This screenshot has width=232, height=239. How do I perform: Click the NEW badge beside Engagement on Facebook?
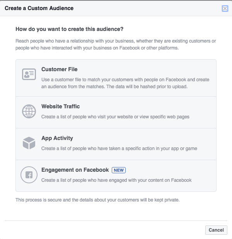[119, 170]
